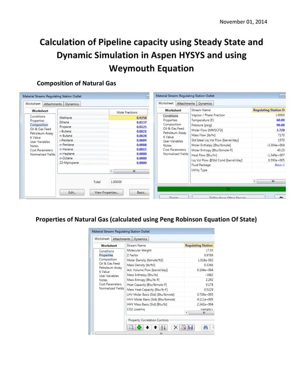Open Dynamics tab in Mole Fractions window
This screenshot has width=303, height=392.
[72, 104]
